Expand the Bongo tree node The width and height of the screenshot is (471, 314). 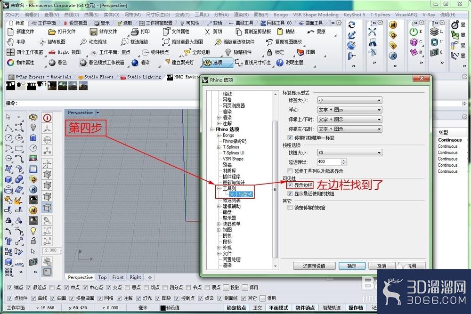pyautogui.click(x=219, y=136)
